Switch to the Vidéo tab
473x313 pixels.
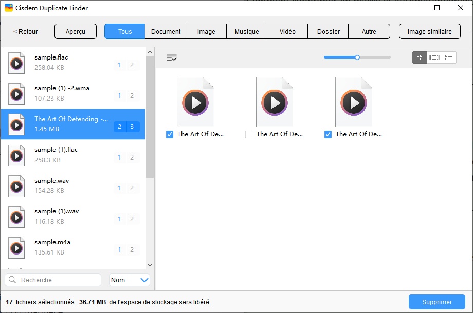(287, 32)
